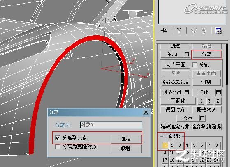
Task: Click the make unique icon
Action: coord(194,30)
